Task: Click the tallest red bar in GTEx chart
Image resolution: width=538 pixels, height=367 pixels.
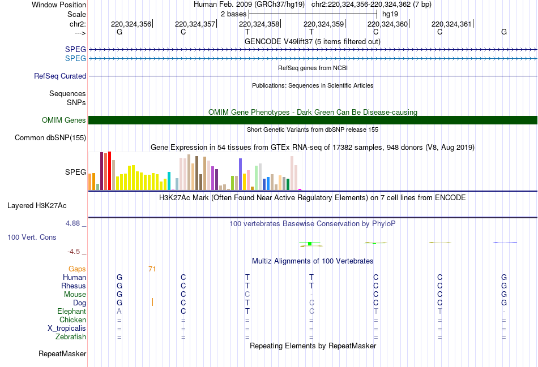Action: [x=109, y=171]
